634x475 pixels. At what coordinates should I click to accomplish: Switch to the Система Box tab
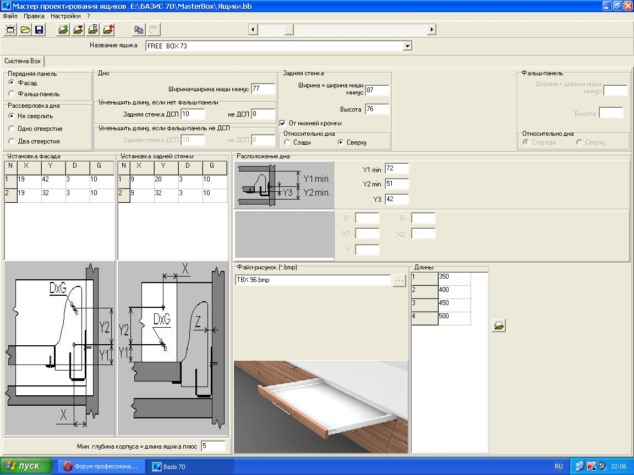(23, 61)
